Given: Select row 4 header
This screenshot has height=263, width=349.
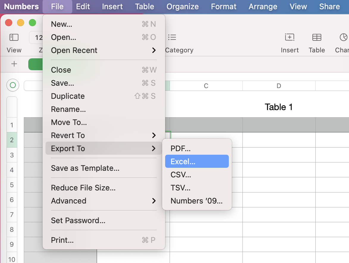Looking at the screenshot, I should [12, 170].
